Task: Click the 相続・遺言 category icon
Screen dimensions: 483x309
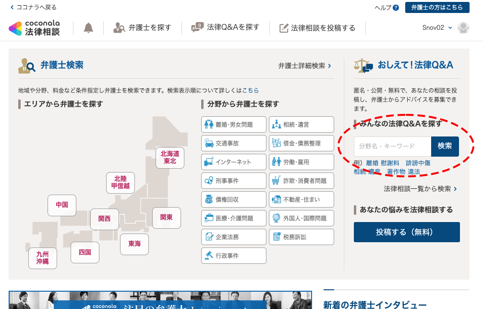Action: (276, 124)
